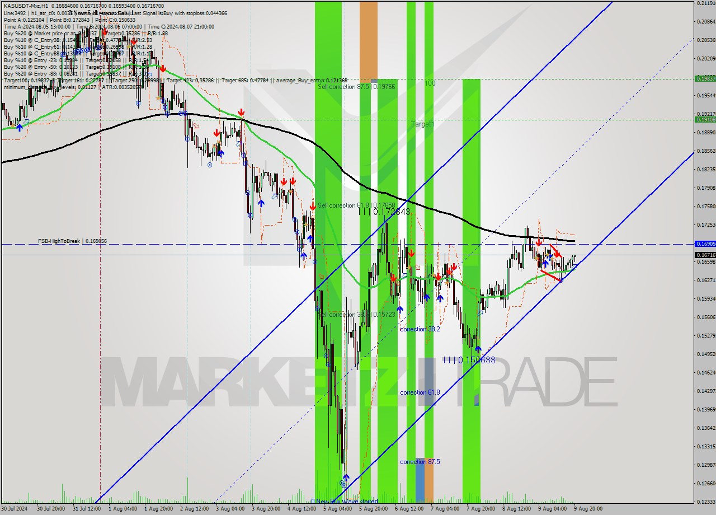This screenshot has height=515, width=716.
Task: Click the '8 Aug 12:00' time axis label
Action: pos(516,509)
